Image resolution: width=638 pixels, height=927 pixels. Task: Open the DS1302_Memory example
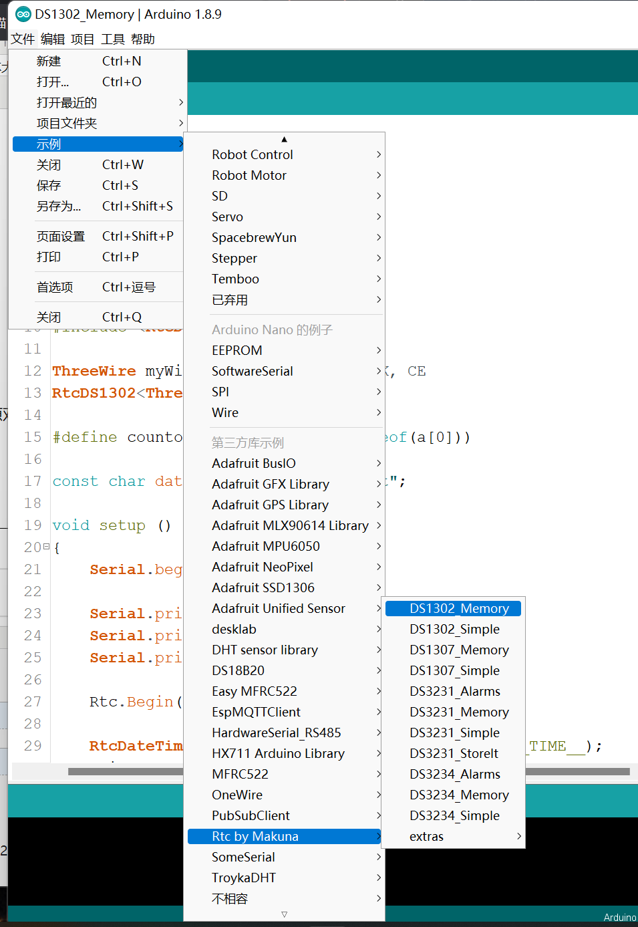click(x=453, y=608)
